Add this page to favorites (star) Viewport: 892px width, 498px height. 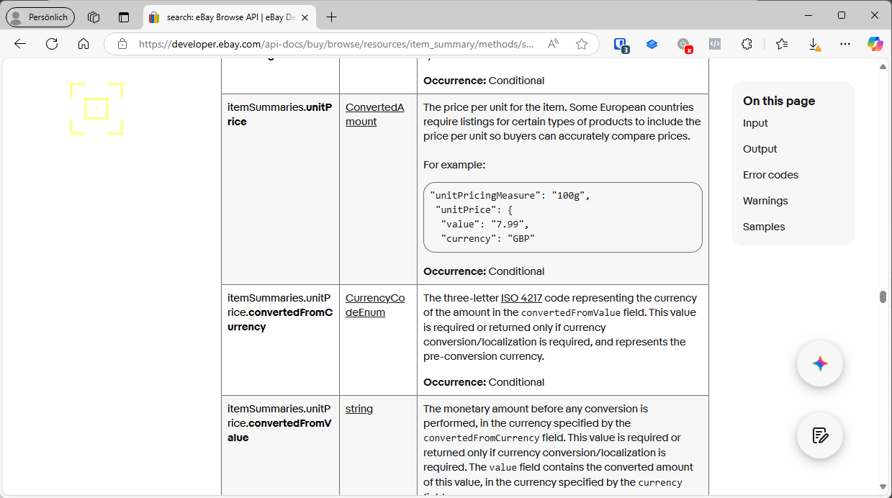pyautogui.click(x=582, y=44)
